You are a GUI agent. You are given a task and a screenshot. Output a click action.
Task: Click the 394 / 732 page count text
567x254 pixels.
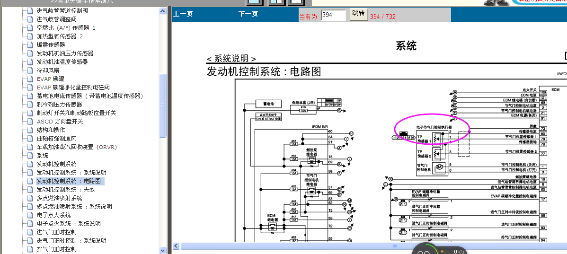click(x=382, y=17)
